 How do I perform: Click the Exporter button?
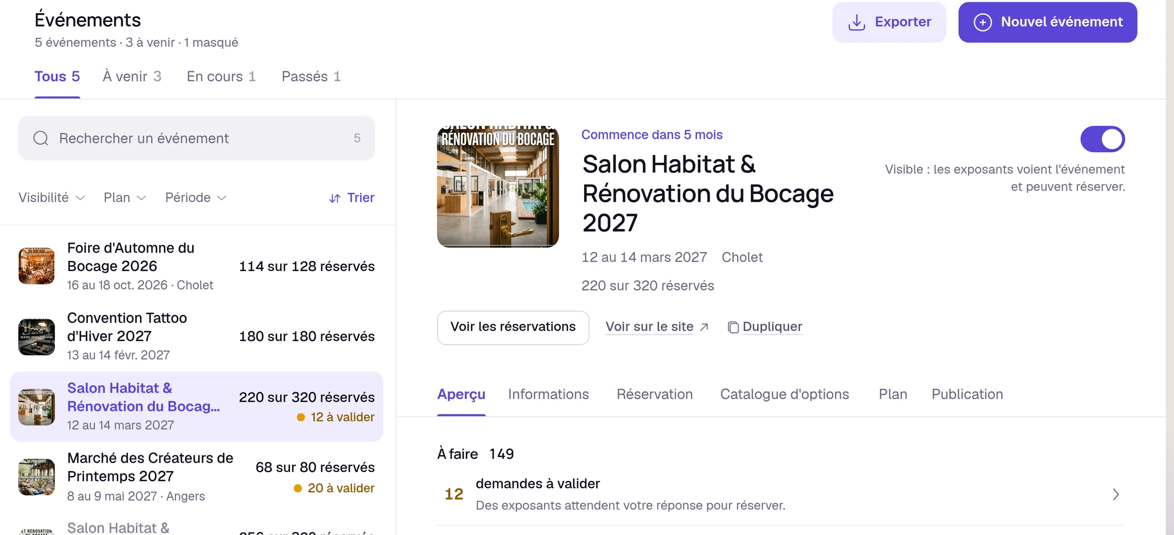point(889,22)
